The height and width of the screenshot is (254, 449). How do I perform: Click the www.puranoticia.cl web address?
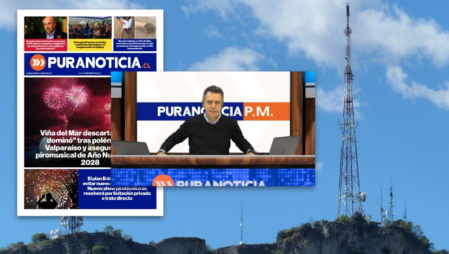(x=90, y=73)
